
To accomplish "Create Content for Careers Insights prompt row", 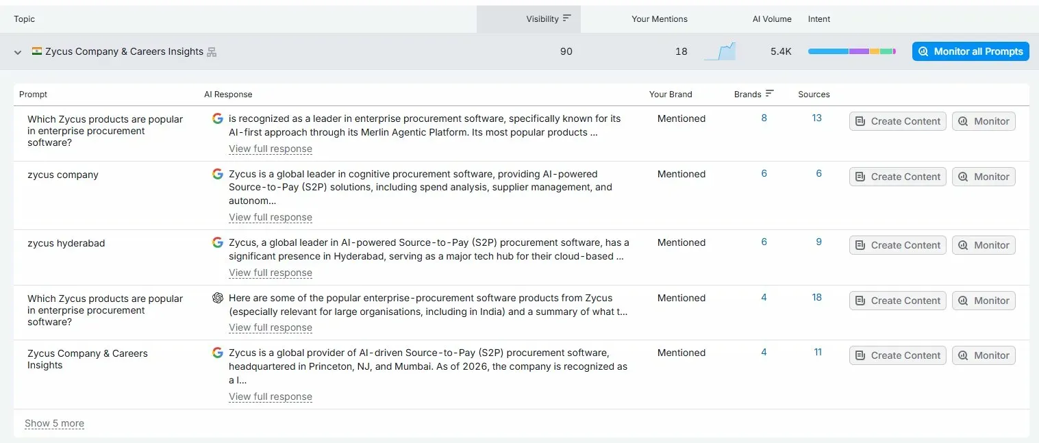I will click(898, 355).
